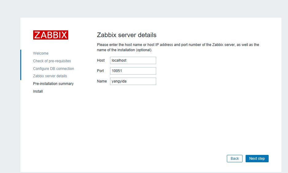Image resolution: width=288 pixels, height=173 pixels.
Task: Click the Host field label
Action: (101, 60)
